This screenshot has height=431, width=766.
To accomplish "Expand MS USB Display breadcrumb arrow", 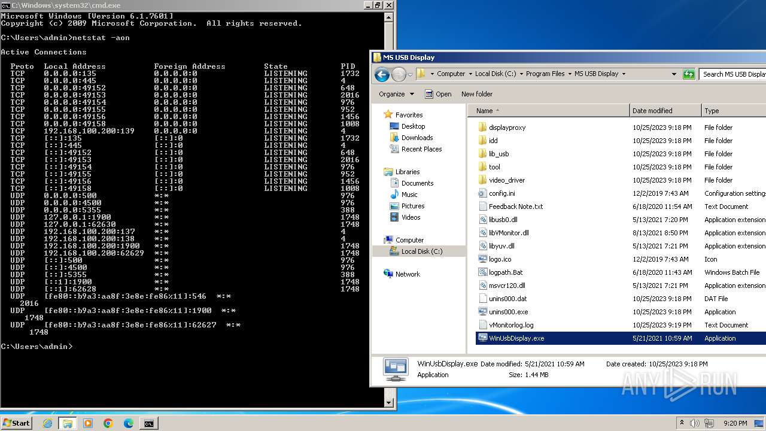I will [624, 74].
